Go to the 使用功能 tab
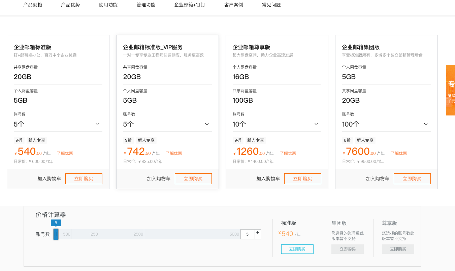The image size is (455, 271). tap(108, 5)
